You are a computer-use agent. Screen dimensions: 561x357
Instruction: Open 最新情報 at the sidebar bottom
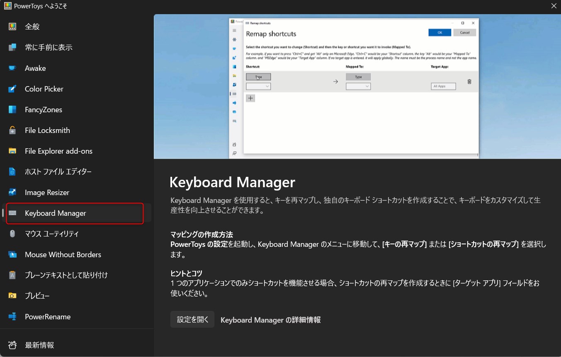(77, 345)
